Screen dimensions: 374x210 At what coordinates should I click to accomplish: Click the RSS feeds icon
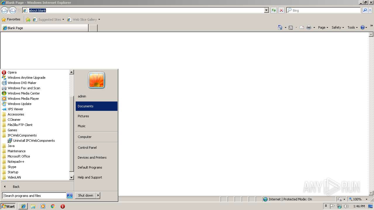point(291,27)
